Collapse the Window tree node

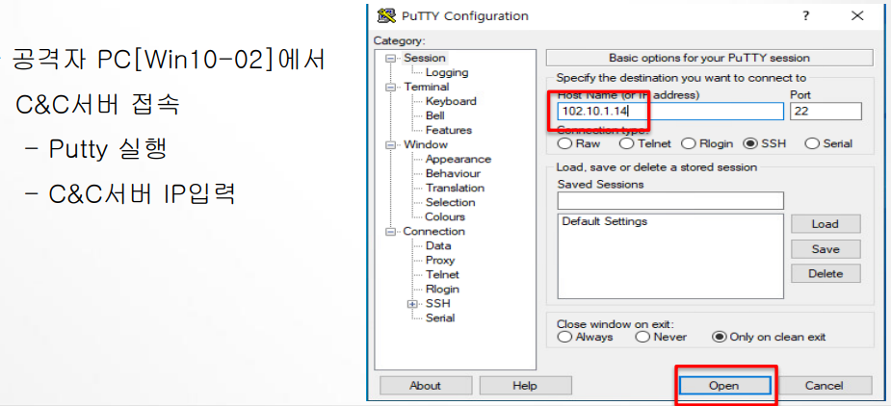point(390,145)
